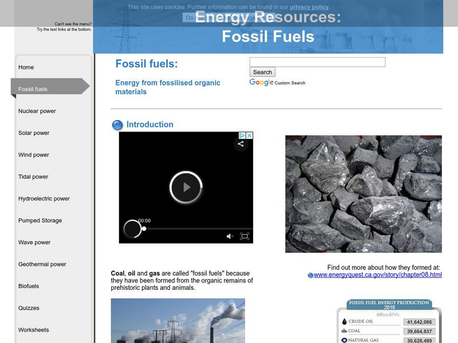Click the video progress bar handle
The image size is (458, 343).
click(x=144, y=229)
